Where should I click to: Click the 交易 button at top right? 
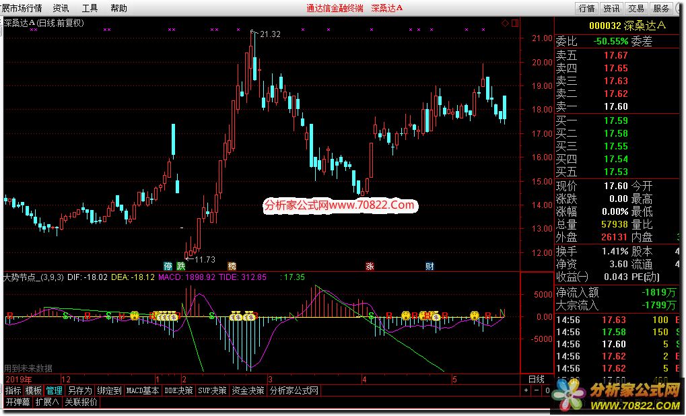[x=636, y=8]
